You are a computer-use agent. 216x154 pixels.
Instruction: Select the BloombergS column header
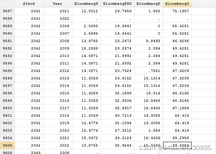tap(87, 4)
